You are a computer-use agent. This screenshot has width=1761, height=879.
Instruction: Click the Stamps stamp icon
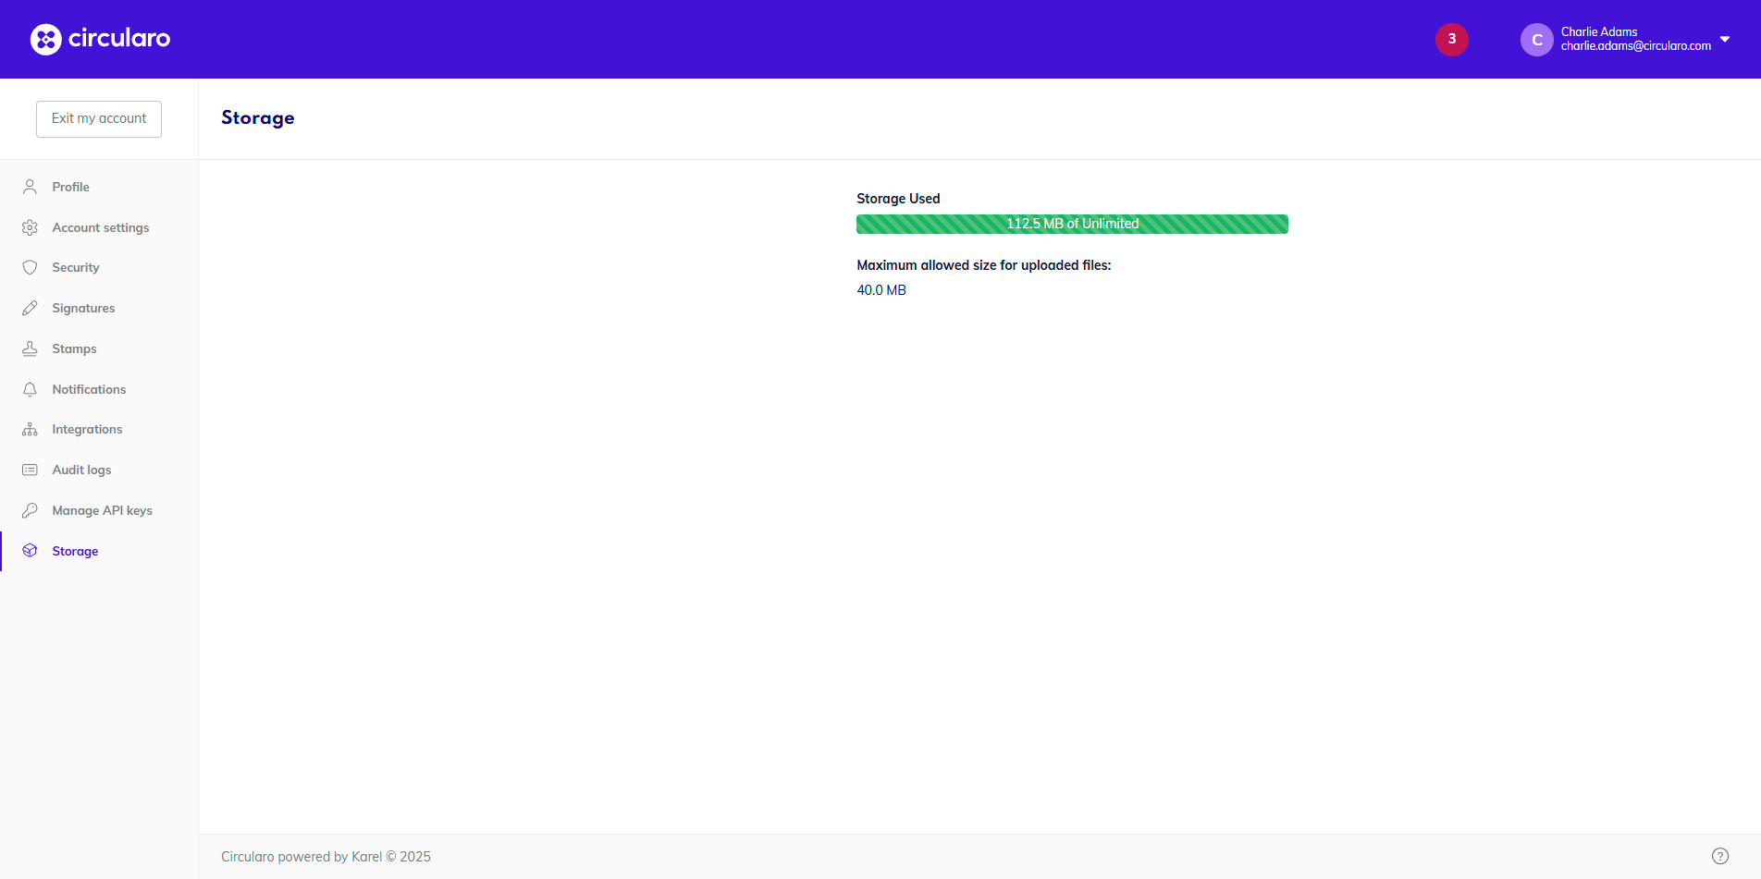tap(30, 348)
